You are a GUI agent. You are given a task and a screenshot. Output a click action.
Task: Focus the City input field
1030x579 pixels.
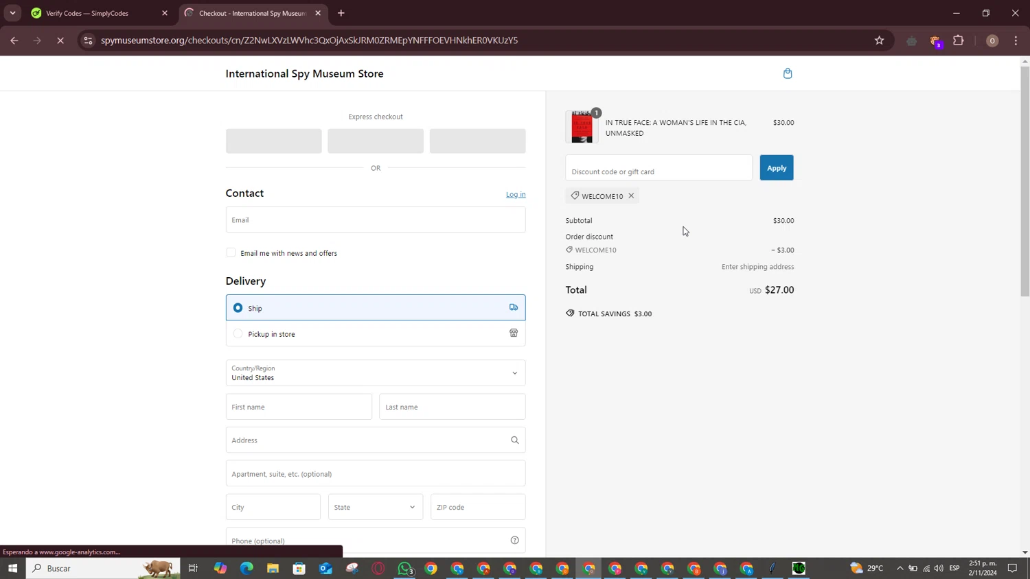(x=273, y=507)
